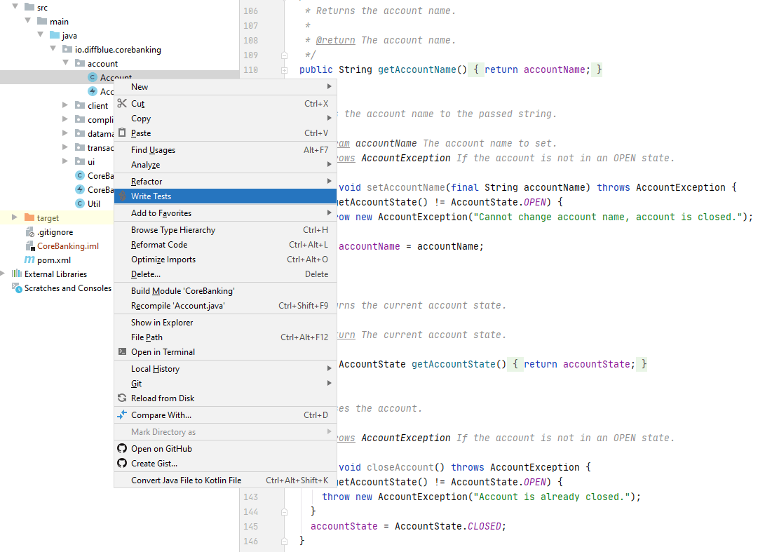The image size is (772, 552).
Task: Click the Open in Terminal icon
Action: pyautogui.click(x=122, y=351)
